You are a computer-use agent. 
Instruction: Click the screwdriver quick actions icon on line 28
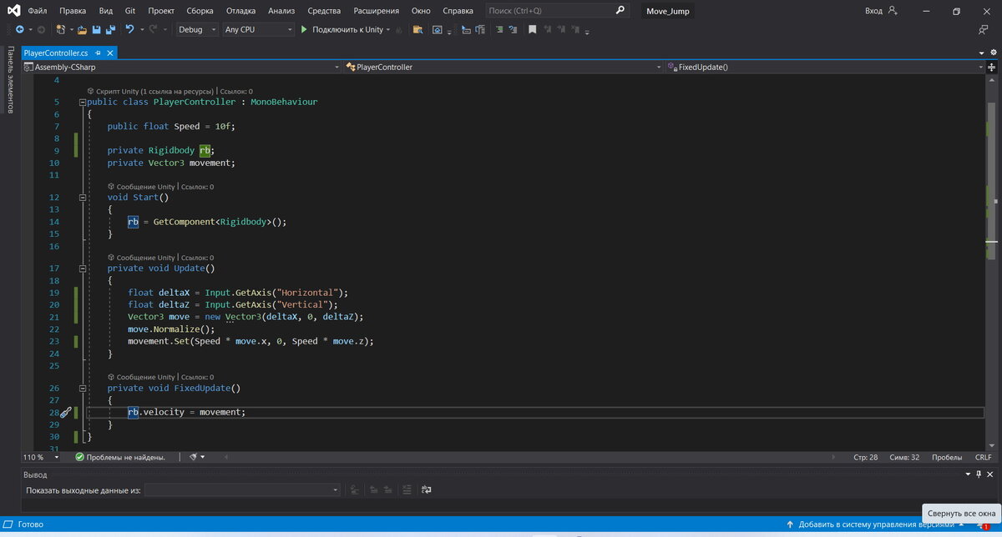click(65, 412)
